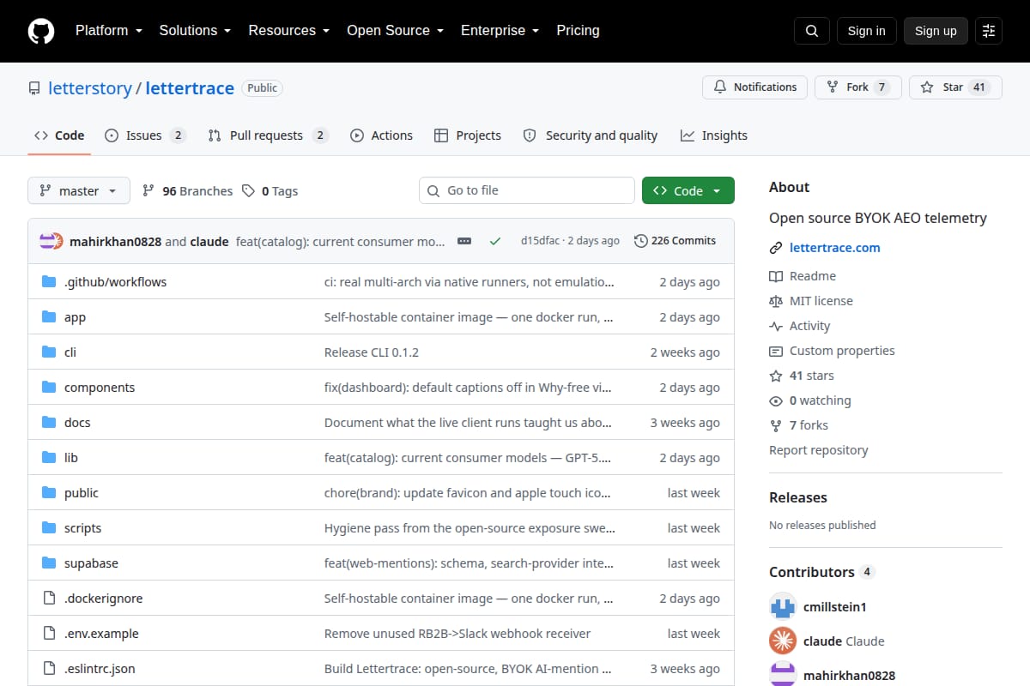Open the Enterprise dropdown menu
The width and height of the screenshot is (1030, 686).
[500, 31]
